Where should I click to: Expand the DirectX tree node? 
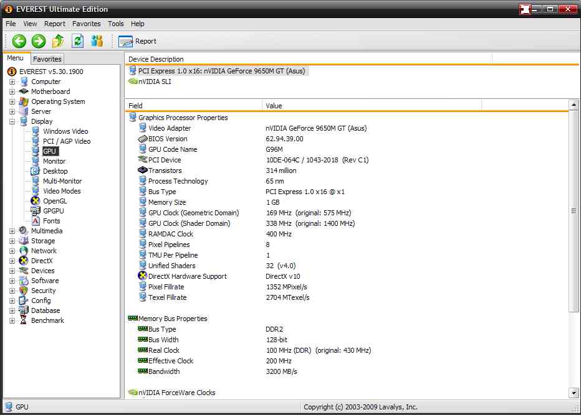pyautogui.click(x=12, y=261)
